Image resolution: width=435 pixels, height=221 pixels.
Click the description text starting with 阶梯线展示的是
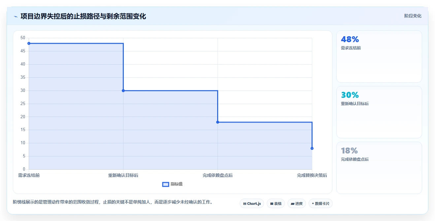113,202
